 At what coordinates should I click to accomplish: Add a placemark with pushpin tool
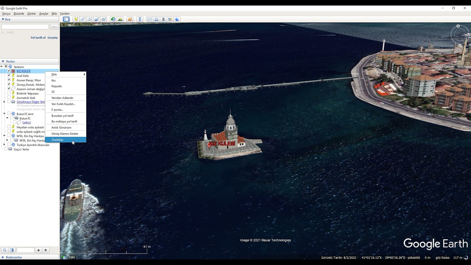76,19
